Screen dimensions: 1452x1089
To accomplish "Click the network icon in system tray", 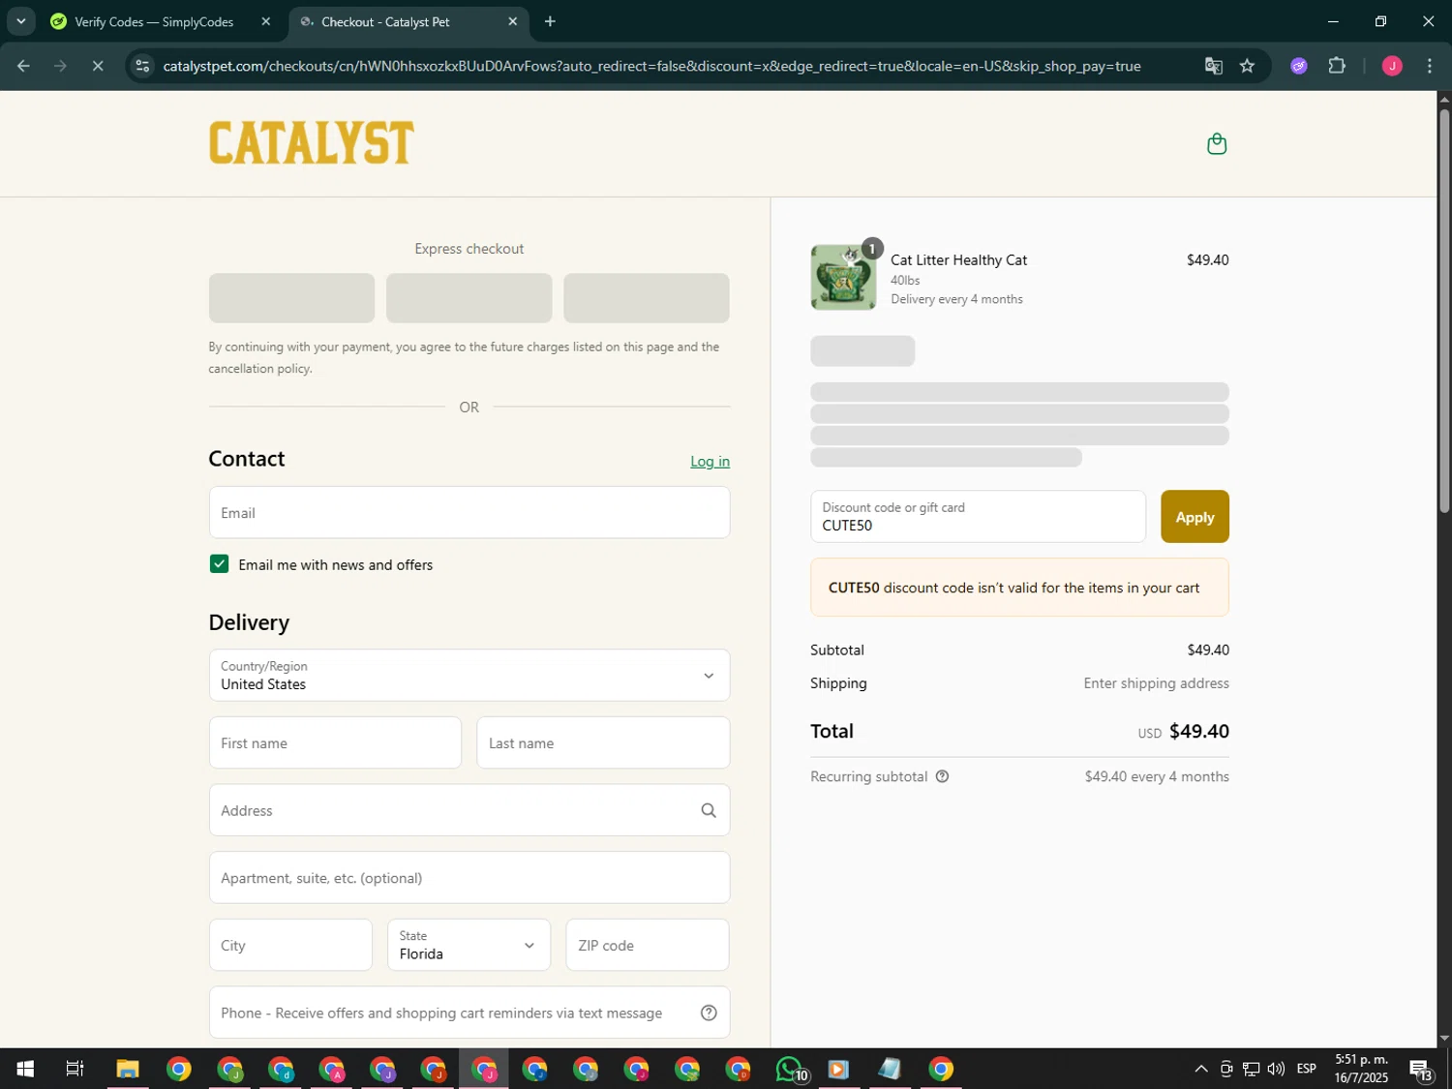I will [1251, 1069].
